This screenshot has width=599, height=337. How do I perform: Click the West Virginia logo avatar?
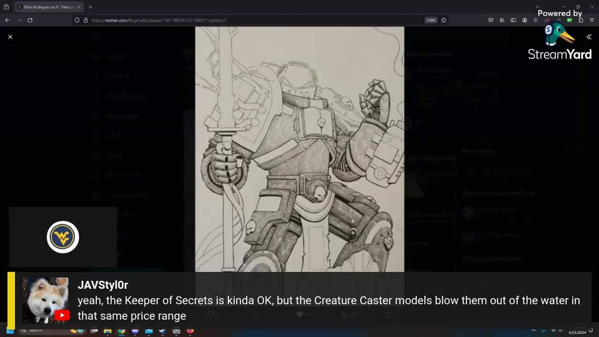click(63, 237)
